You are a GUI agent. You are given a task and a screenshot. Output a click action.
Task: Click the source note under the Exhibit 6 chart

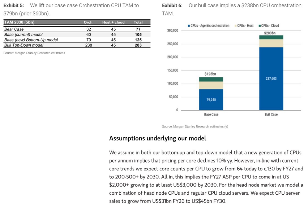(195, 126)
